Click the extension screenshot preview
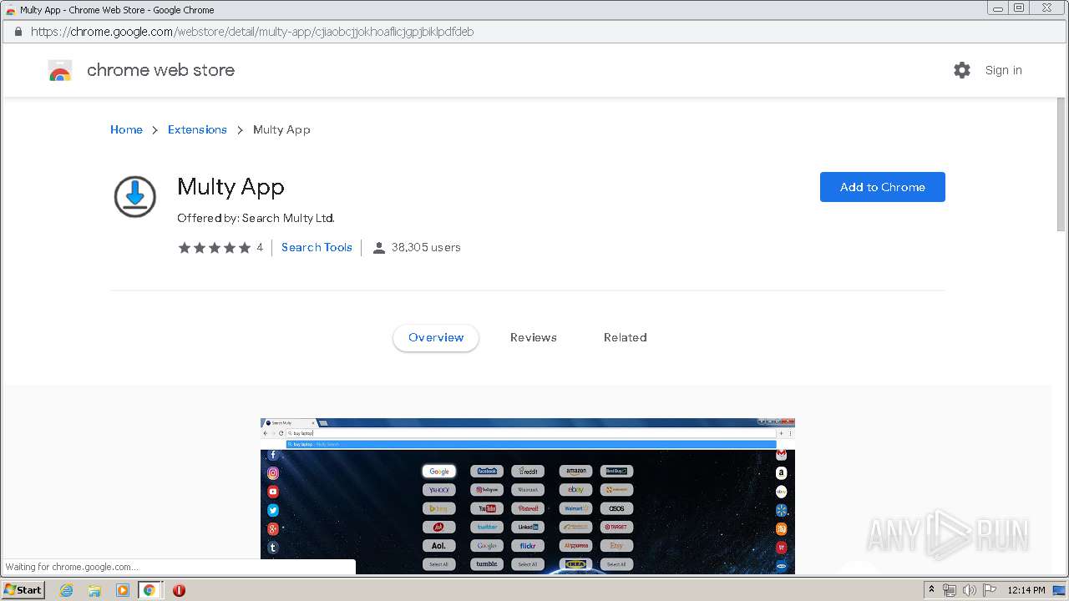 tap(528, 496)
